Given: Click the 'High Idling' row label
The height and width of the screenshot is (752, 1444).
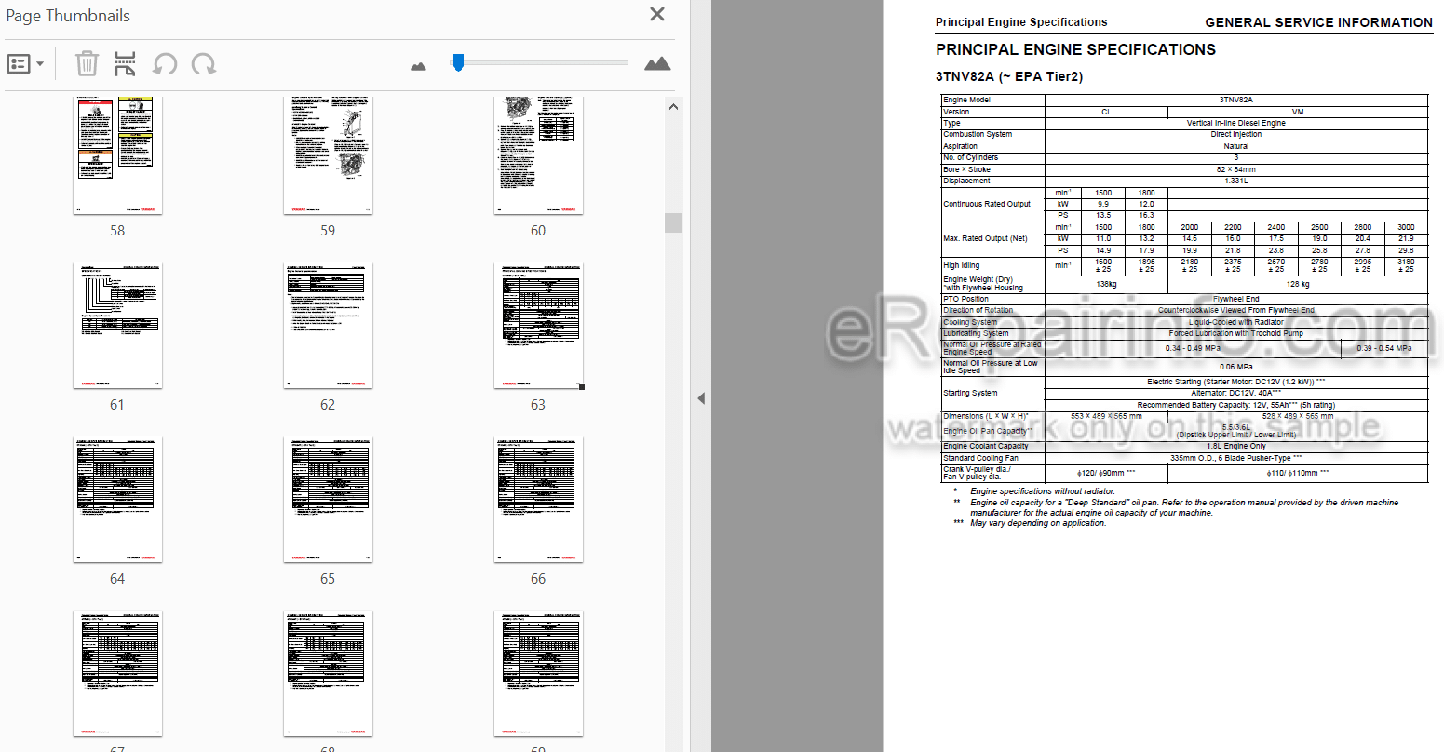Looking at the screenshot, I should [961, 265].
